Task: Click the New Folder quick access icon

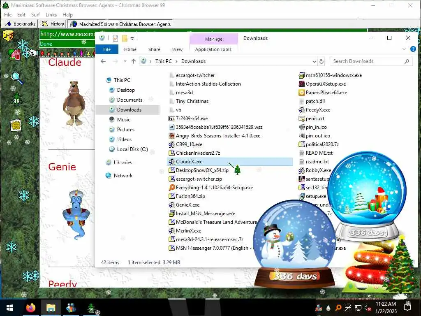Action: [125, 38]
